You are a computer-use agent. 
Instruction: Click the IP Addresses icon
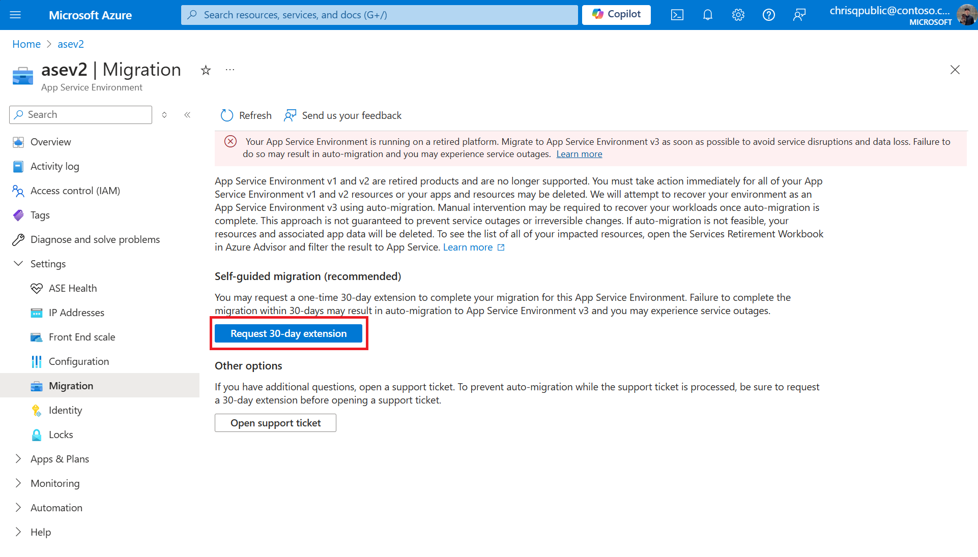(x=36, y=312)
